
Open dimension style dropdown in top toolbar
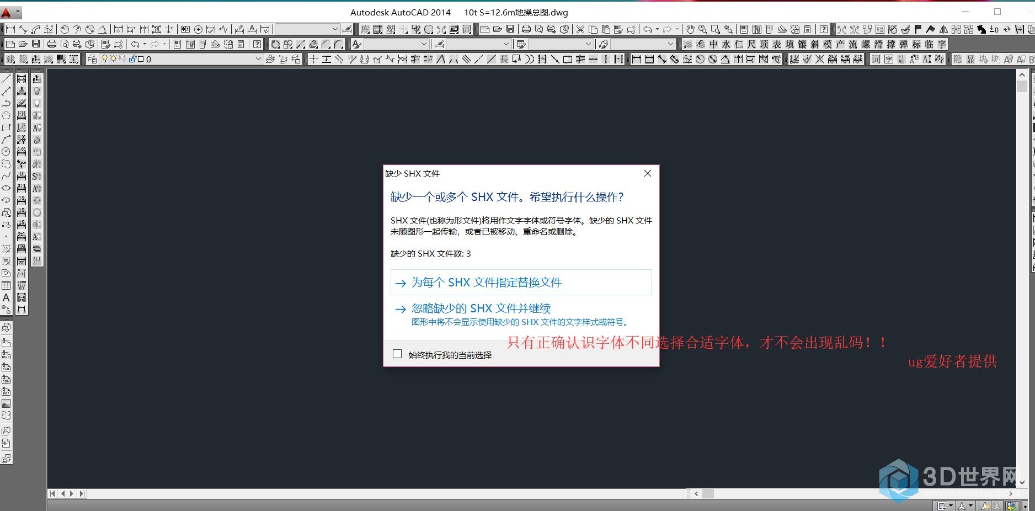[335, 29]
